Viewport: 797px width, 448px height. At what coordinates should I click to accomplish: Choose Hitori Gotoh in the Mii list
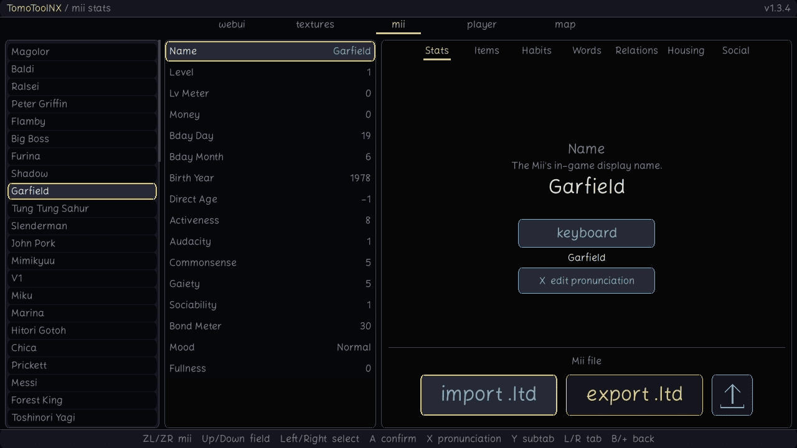tap(82, 330)
